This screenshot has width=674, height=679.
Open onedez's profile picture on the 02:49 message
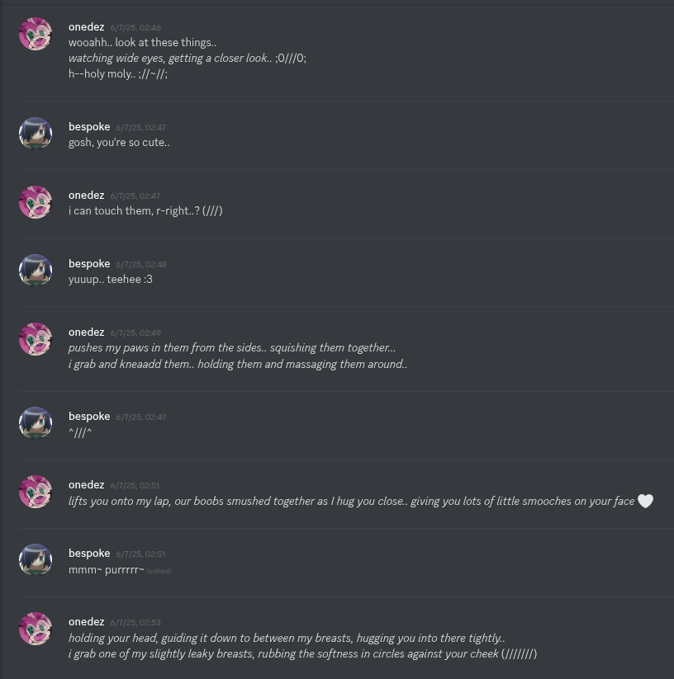tap(36, 339)
